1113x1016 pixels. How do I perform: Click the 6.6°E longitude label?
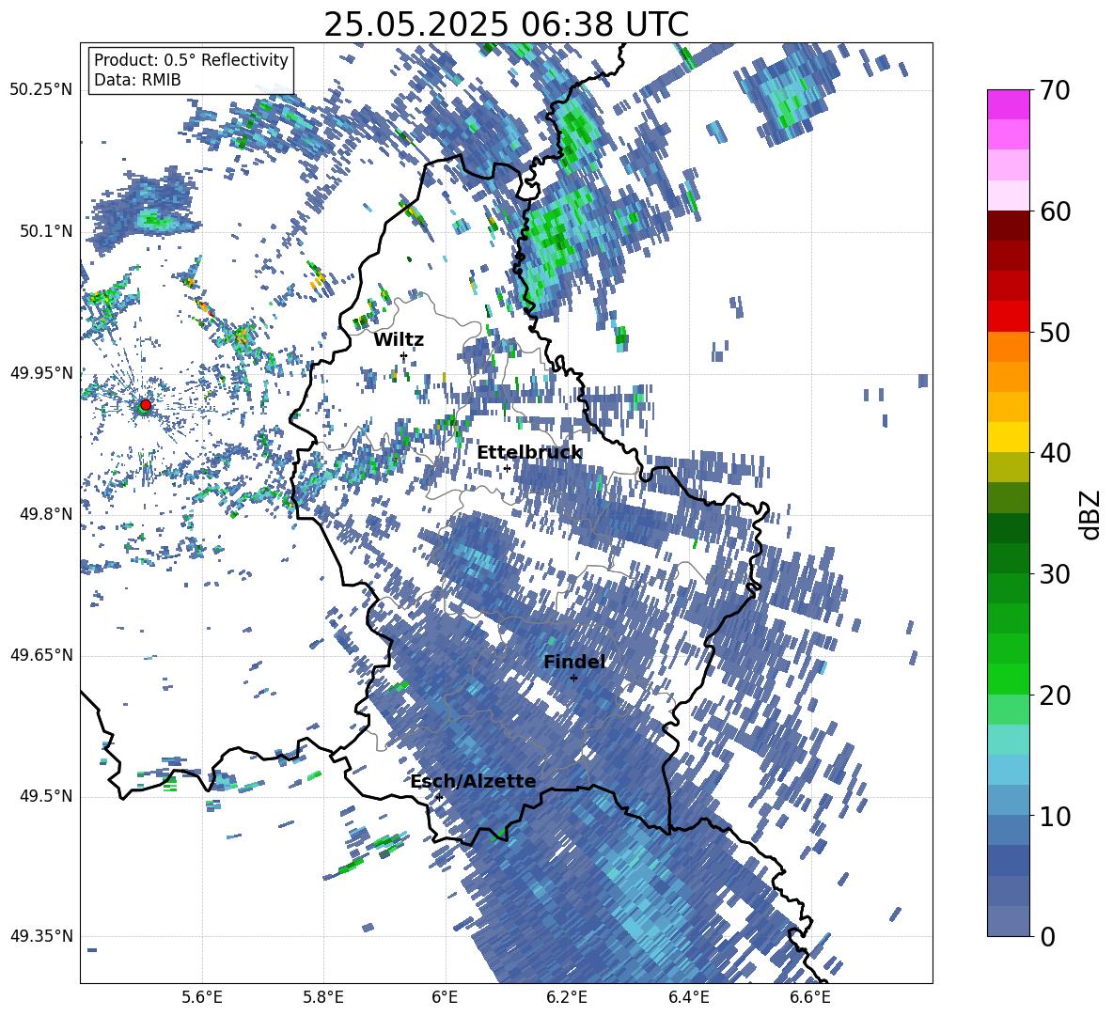810,997
